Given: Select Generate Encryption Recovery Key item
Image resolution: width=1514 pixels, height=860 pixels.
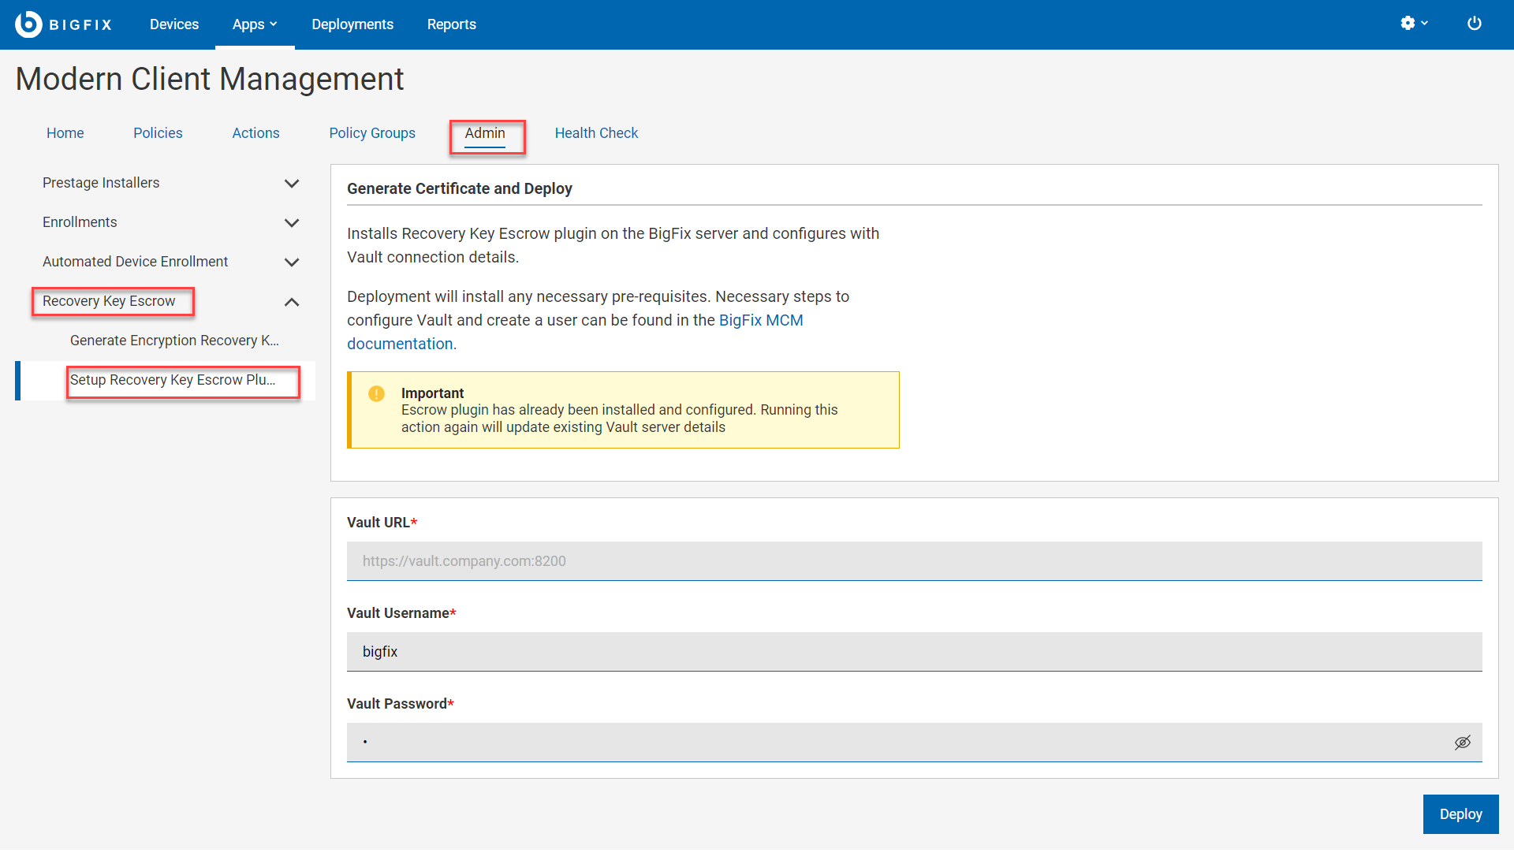Looking at the screenshot, I should point(174,341).
